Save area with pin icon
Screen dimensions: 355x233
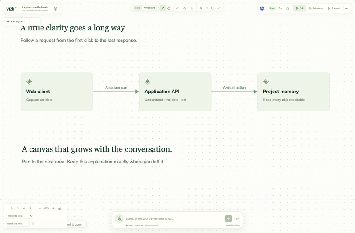coord(33,224)
